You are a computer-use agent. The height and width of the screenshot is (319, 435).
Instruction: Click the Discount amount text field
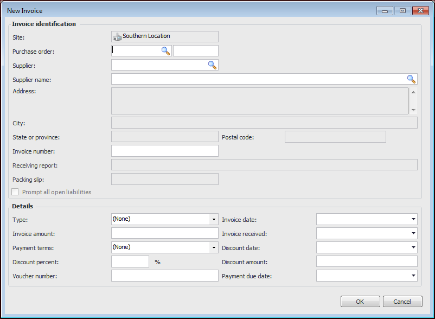(366, 261)
